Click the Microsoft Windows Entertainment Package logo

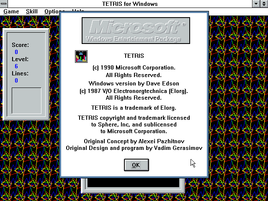point(136,31)
